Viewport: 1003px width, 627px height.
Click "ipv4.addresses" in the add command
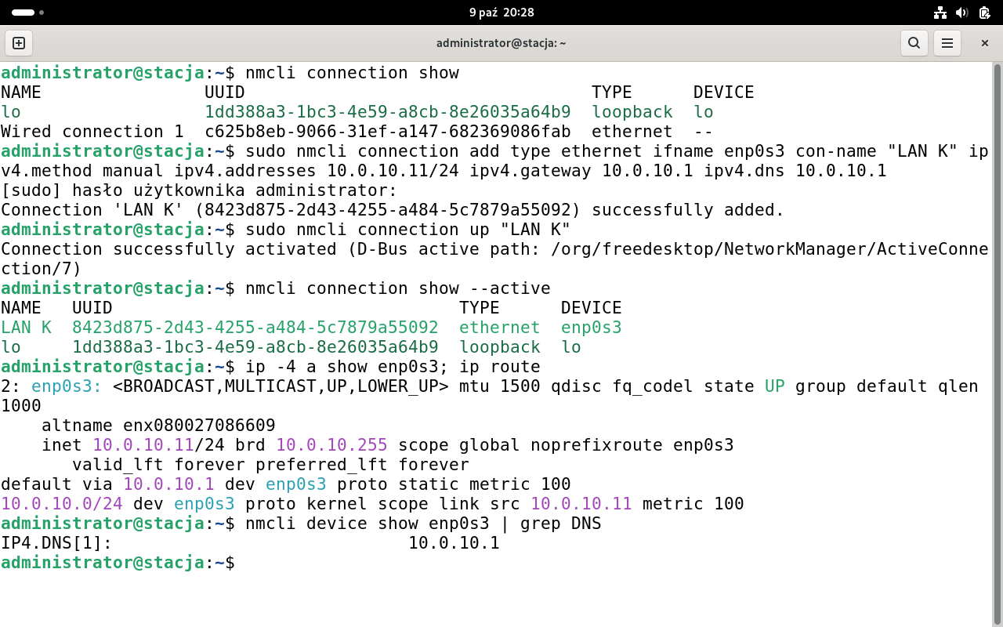(x=245, y=171)
